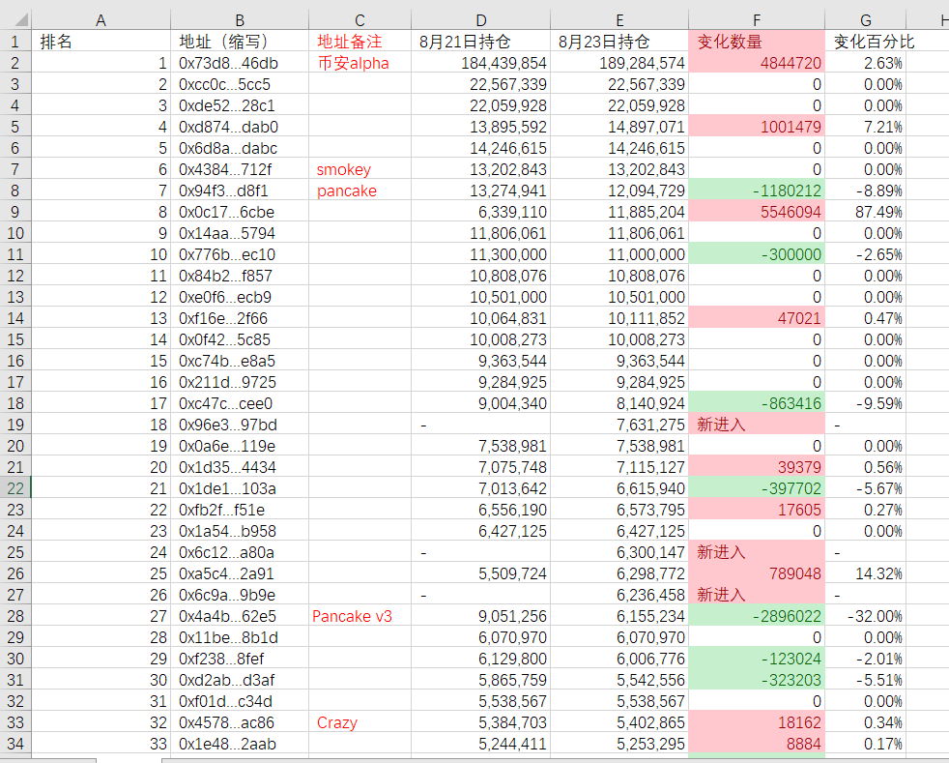The image size is (949, 763).
Task: Select address cell 0xd874...dab0
Action: pyautogui.click(x=240, y=127)
